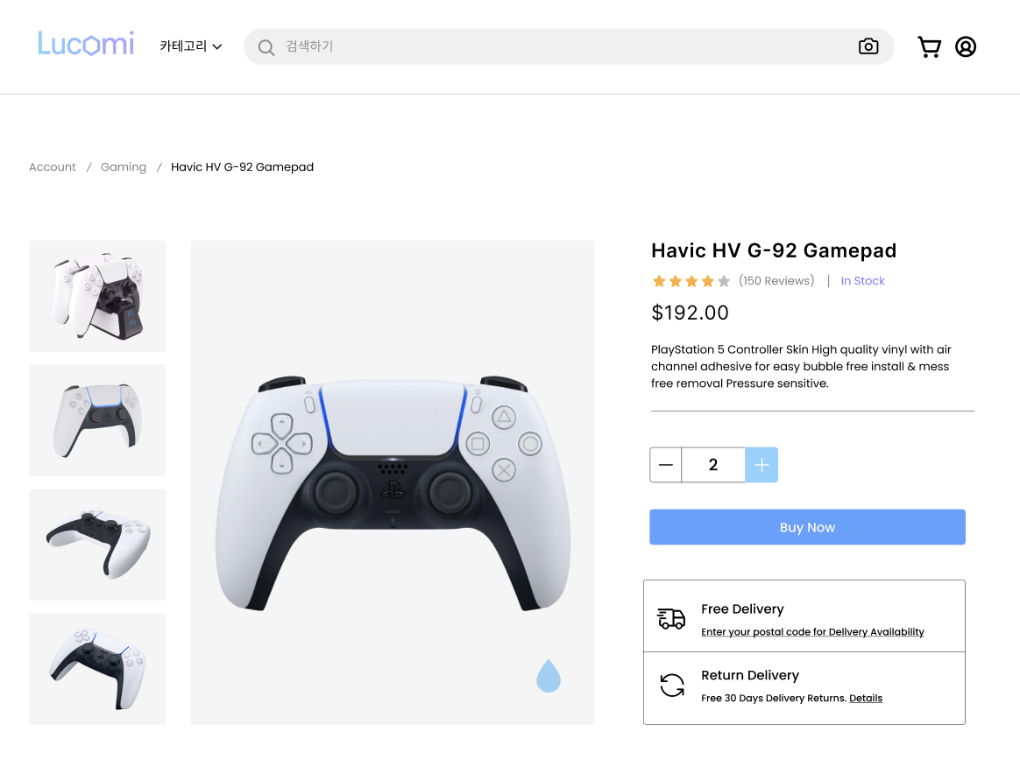This screenshot has width=1020, height=774.
Task: Click the return delivery arrows icon
Action: click(x=672, y=685)
